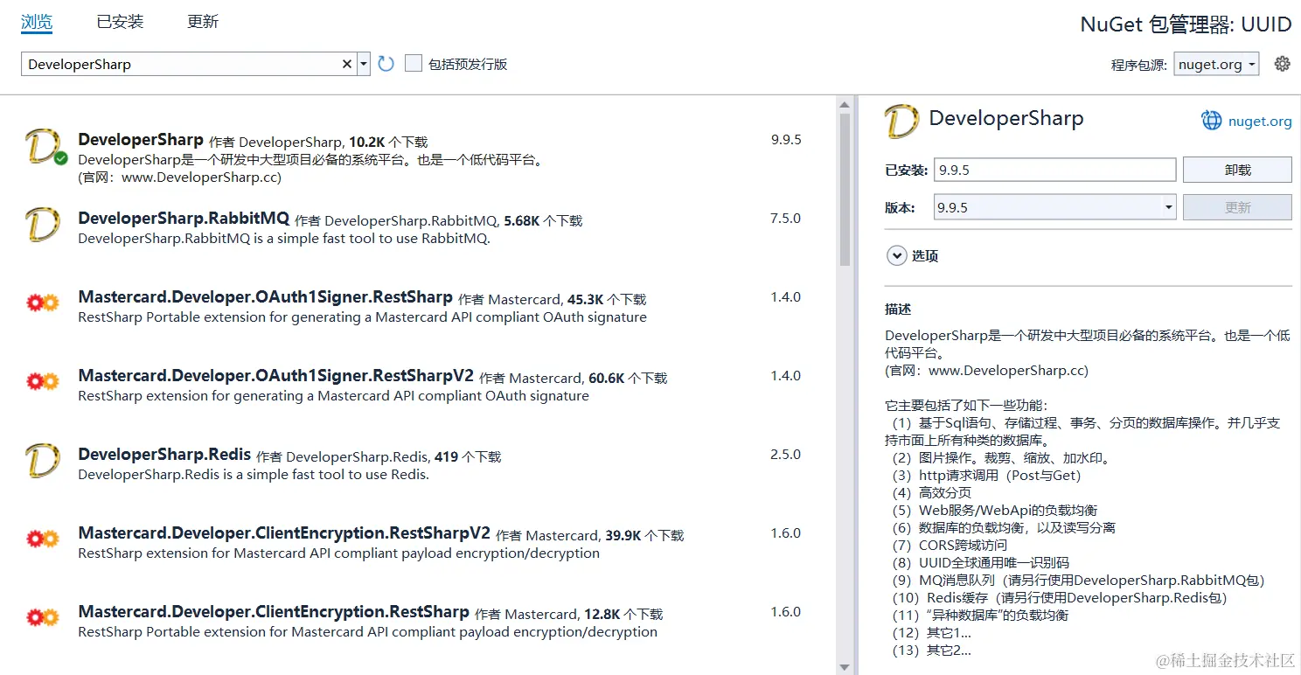Click the Mastercard.Developer.OAuth1Signer.RestSharp title
This screenshot has width=1301, height=675.
point(266,297)
